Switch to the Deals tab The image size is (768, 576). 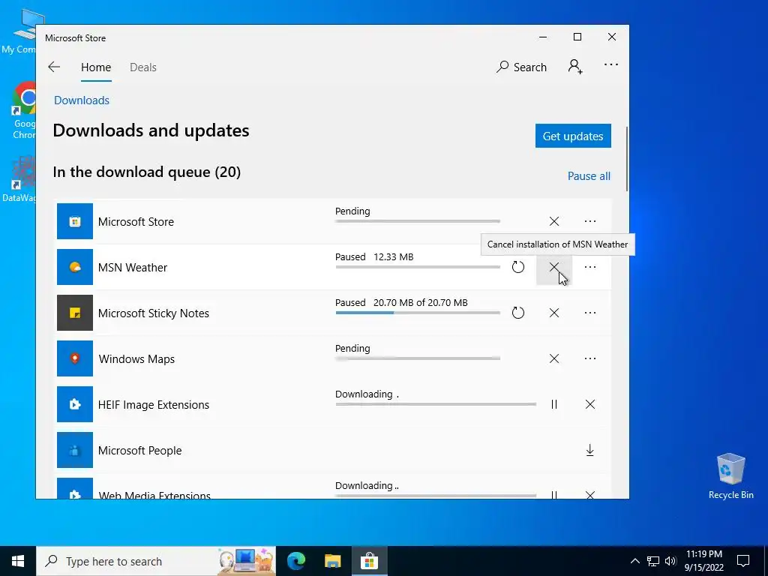click(x=143, y=67)
